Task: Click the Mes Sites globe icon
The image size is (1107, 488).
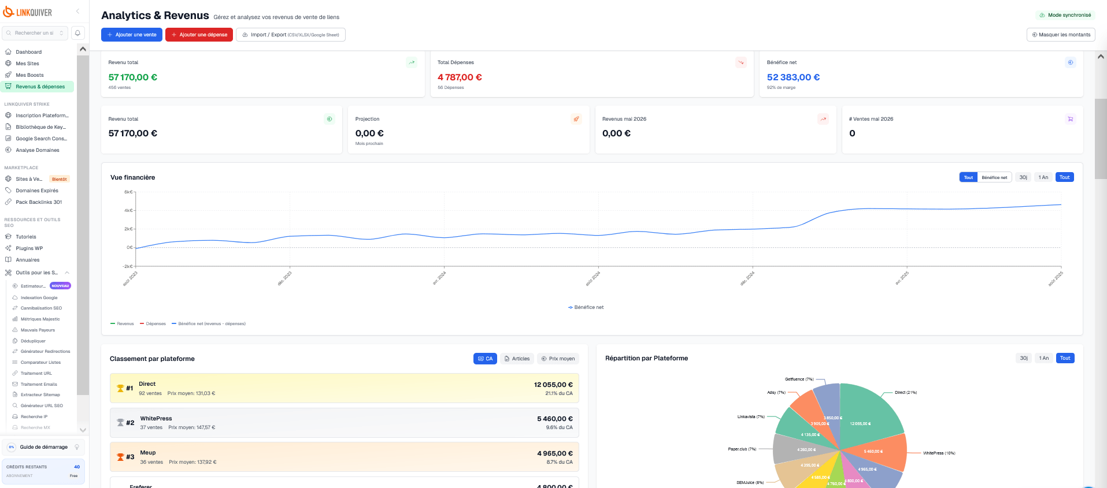Action: (x=8, y=64)
